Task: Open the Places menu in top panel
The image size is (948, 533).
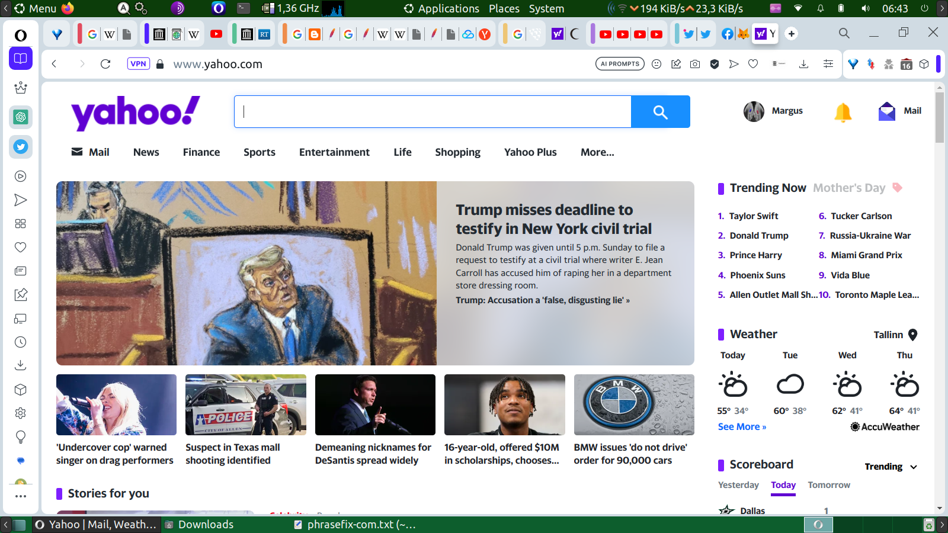Action: pos(504,8)
